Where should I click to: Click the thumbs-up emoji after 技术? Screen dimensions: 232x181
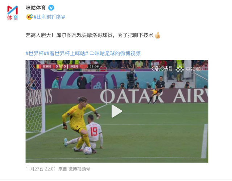(157, 35)
